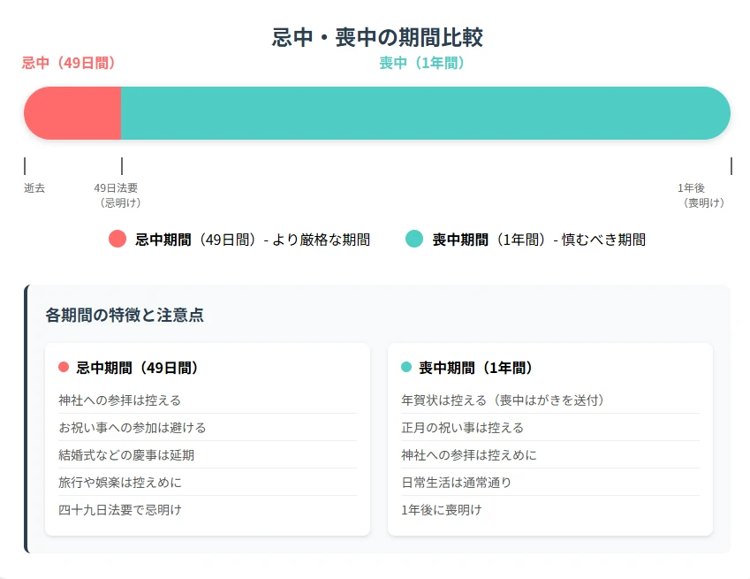Click the 1年後（喪明け）timeline tick
The image size is (750, 579).
tap(731, 165)
